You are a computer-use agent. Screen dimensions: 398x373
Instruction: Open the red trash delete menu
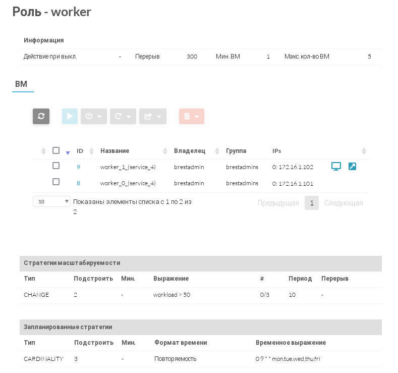pos(191,116)
